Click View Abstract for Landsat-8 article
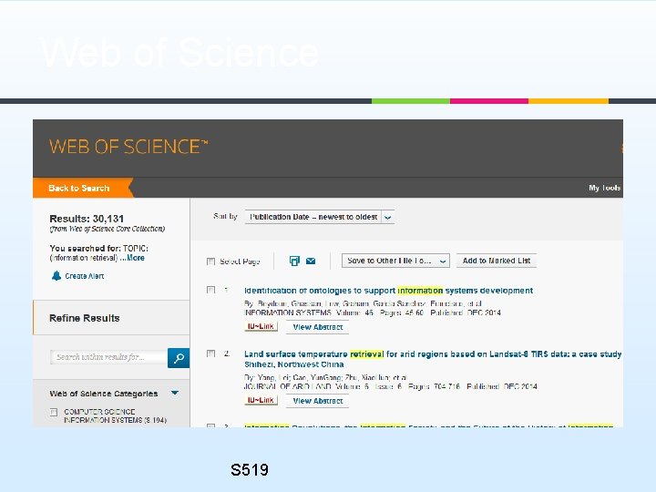 click(x=318, y=401)
